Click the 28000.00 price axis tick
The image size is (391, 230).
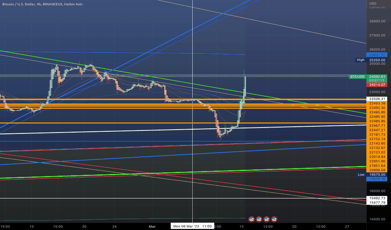pyautogui.click(x=377, y=21)
